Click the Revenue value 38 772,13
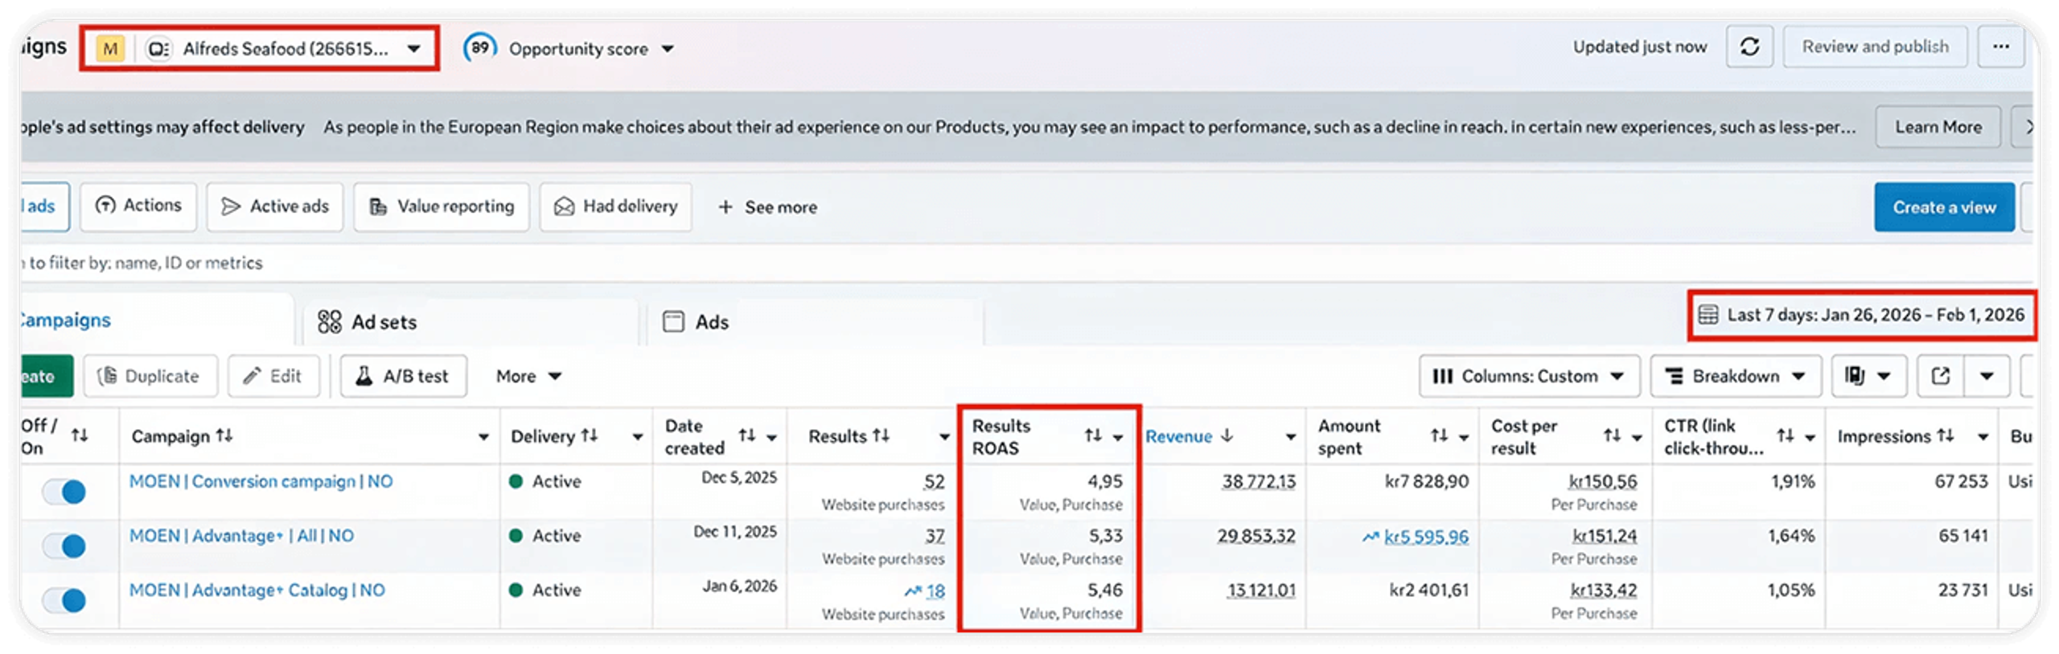The height and width of the screenshot is (654, 2059). point(1258,482)
